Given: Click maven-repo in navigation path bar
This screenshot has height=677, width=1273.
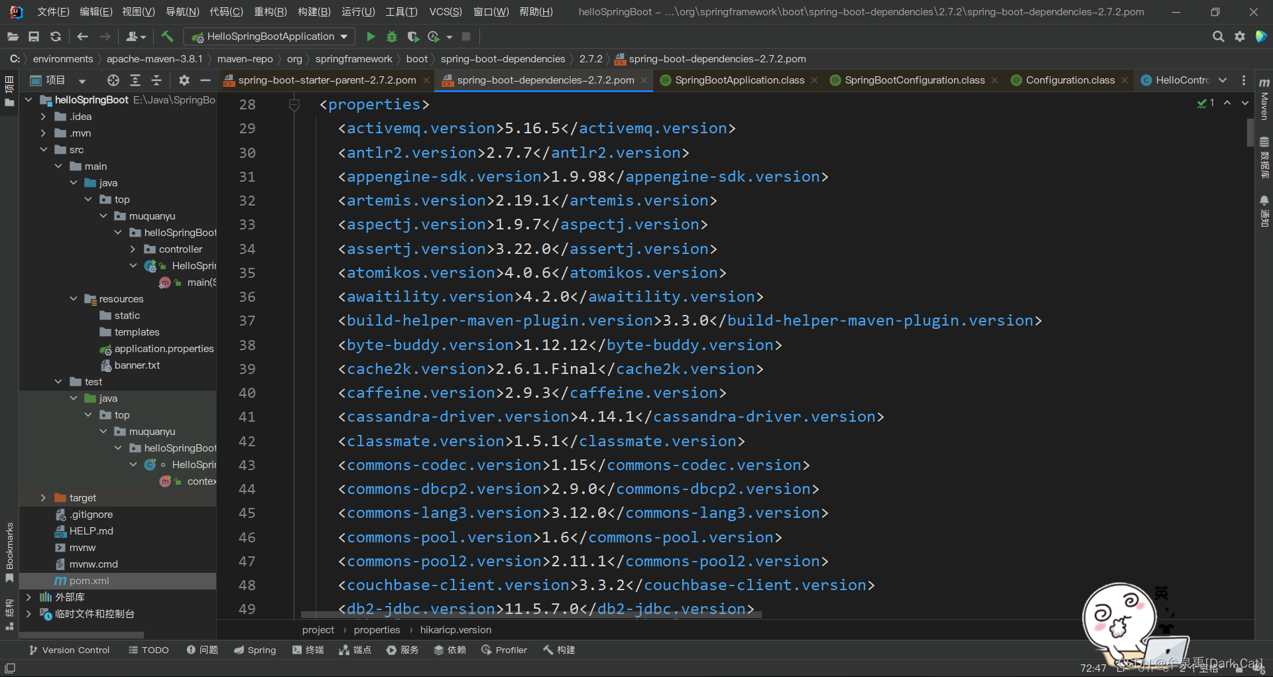Looking at the screenshot, I should [245, 59].
